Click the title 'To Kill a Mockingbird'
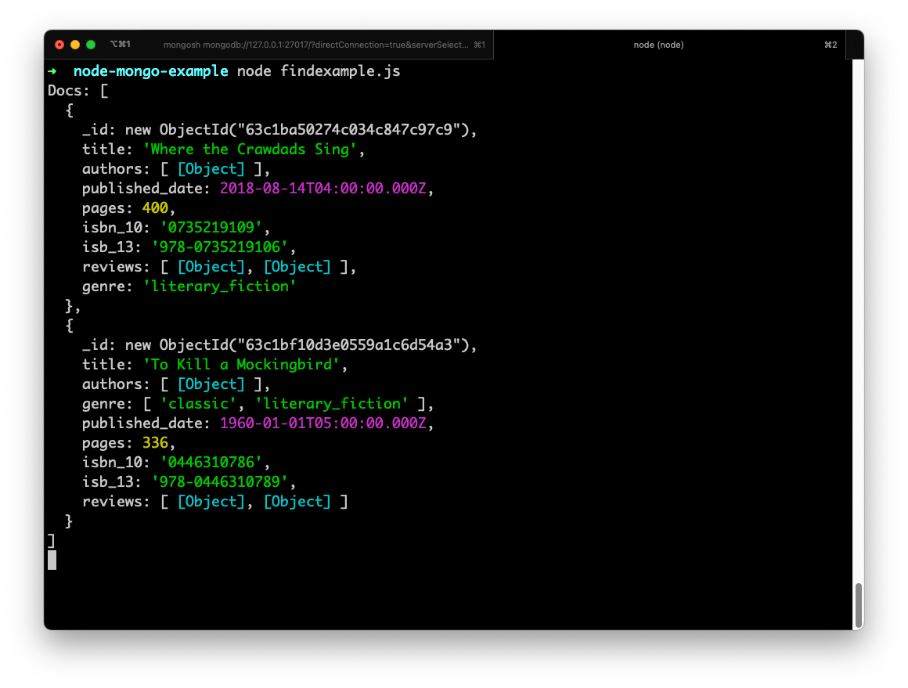 click(241, 364)
